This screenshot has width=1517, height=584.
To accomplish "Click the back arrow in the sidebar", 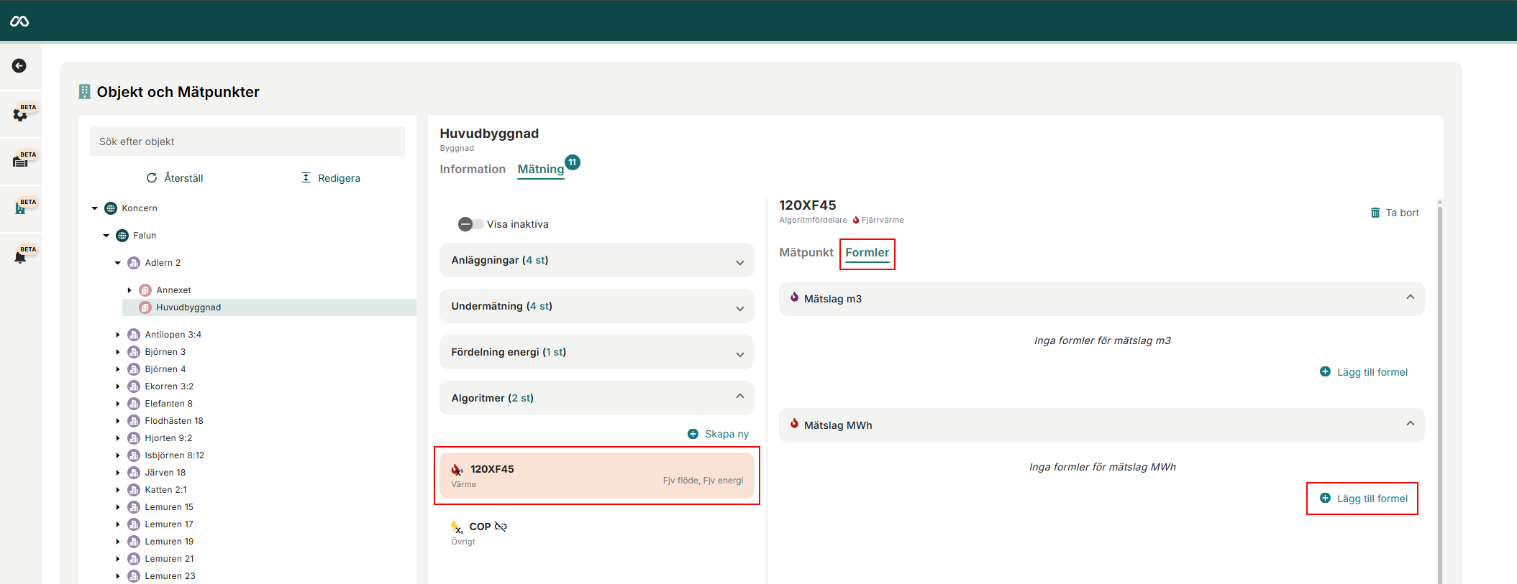I will (19, 66).
